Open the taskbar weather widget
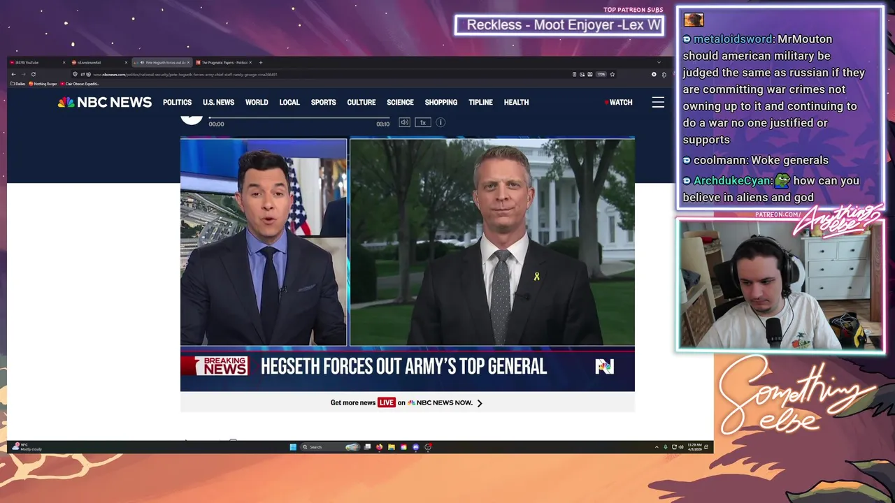The height and width of the screenshot is (503, 895). (28, 447)
